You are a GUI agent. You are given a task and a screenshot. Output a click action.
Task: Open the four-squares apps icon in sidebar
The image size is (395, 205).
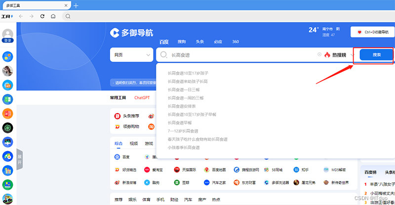(7, 57)
